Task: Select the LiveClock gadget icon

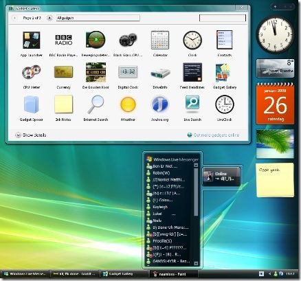Action: [x=225, y=104]
